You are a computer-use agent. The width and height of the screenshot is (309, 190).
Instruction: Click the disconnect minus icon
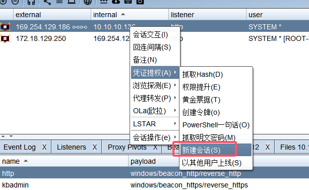[15, 2]
